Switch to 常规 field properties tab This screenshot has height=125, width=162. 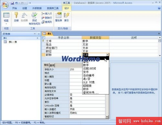[46, 65]
